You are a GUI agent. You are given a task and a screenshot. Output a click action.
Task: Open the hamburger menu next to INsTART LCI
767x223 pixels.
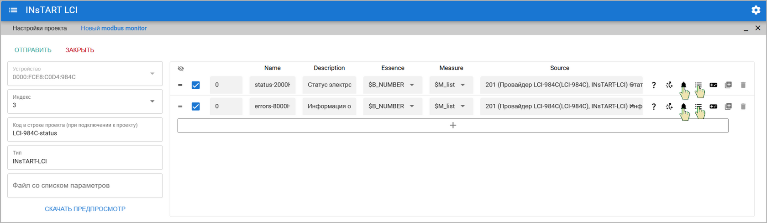(13, 10)
